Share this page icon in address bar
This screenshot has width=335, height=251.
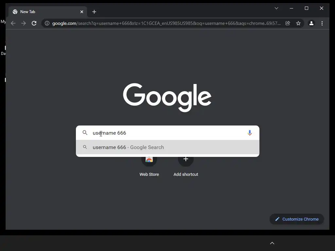288,23
